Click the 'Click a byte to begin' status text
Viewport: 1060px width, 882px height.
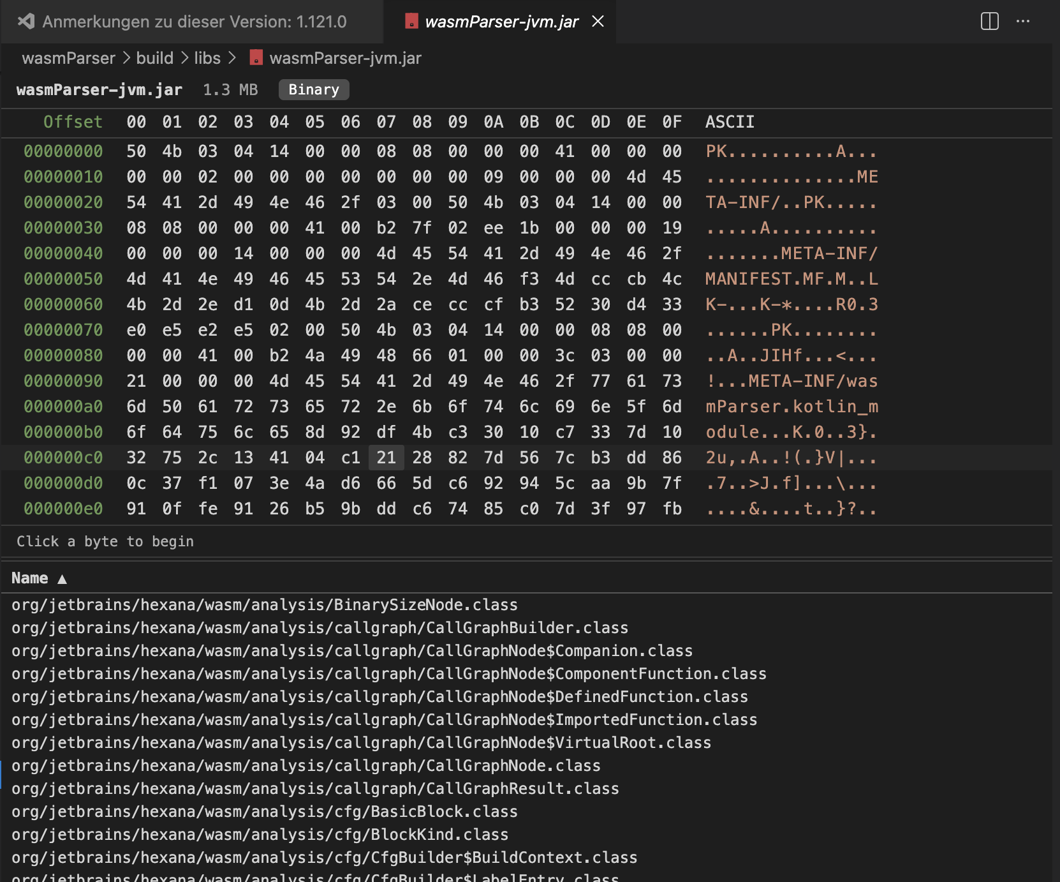click(105, 541)
